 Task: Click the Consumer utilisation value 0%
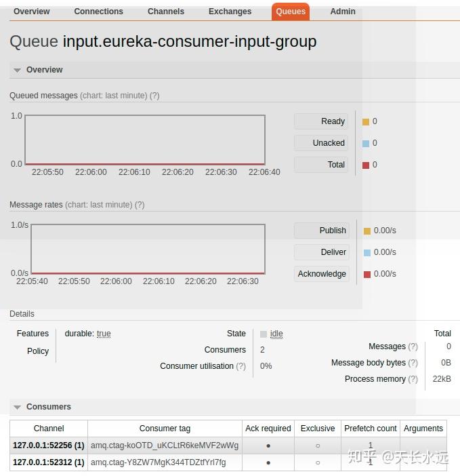[266, 366]
